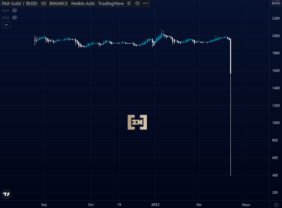Click the large final crash candle body
The height and width of the screenshot is (208, 282).
pos(230,56)
